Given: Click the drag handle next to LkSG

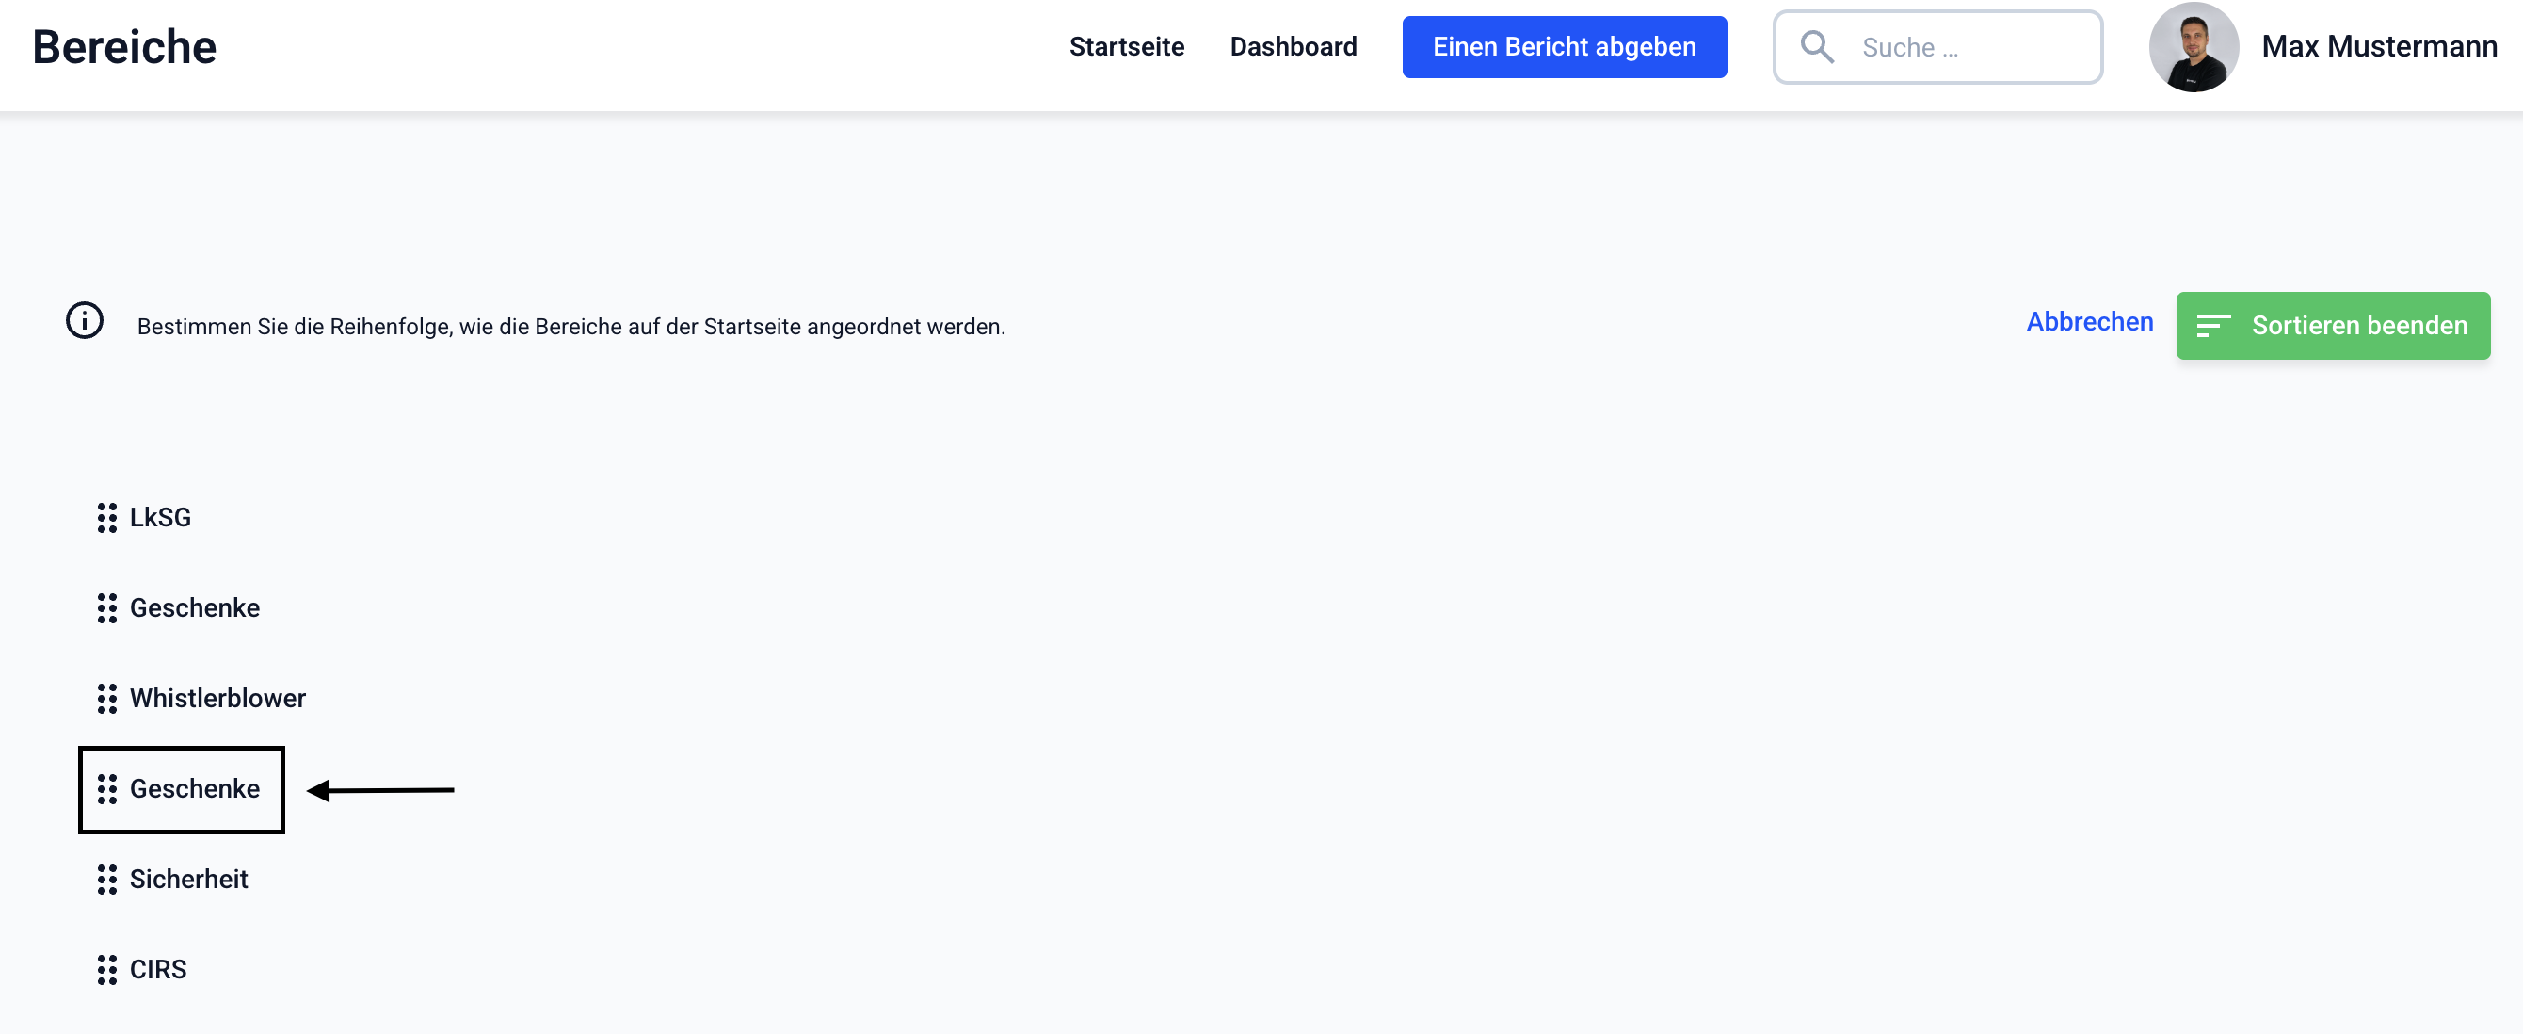Looking at the screenshot, I should pos(106,518).
